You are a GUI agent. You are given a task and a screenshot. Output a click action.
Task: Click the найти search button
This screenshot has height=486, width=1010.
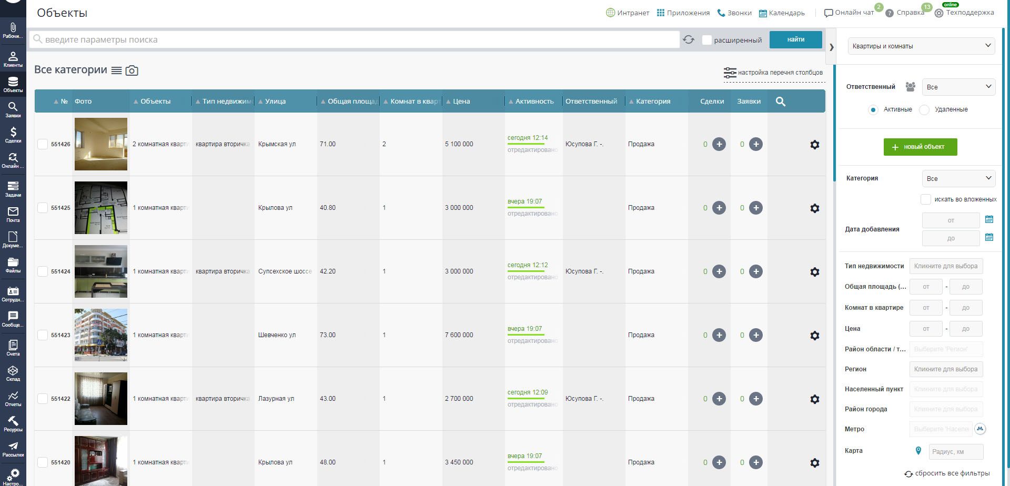tap(795, 39)
